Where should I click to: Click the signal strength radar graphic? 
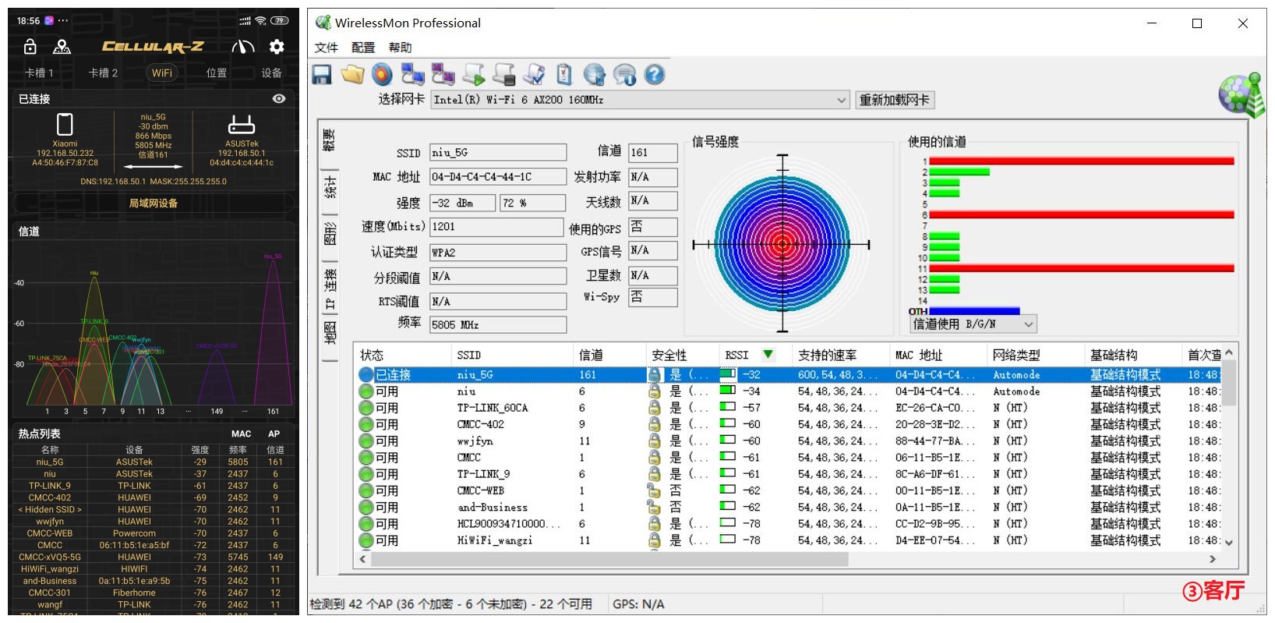(x=782, y=243)
